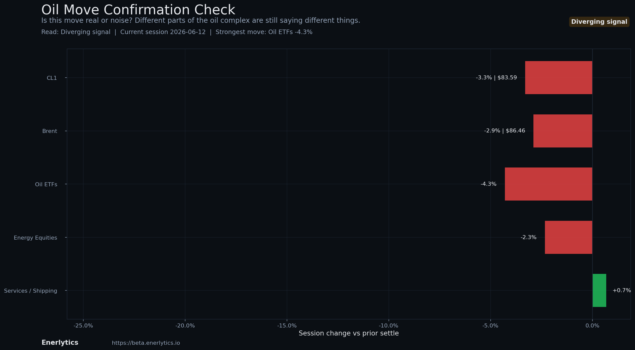Viewport: 635px width, 350px height.
Task: Click the Oil Move Confirmation Check heading
Action: [x=138, y=10]
